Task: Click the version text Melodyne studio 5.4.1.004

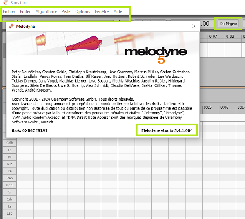Action: coord(167,130)
